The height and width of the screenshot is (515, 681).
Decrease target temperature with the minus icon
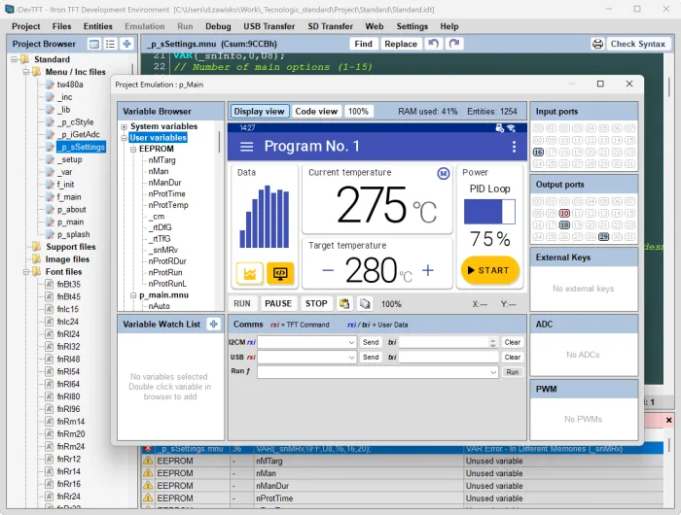[x=328, y=271]
